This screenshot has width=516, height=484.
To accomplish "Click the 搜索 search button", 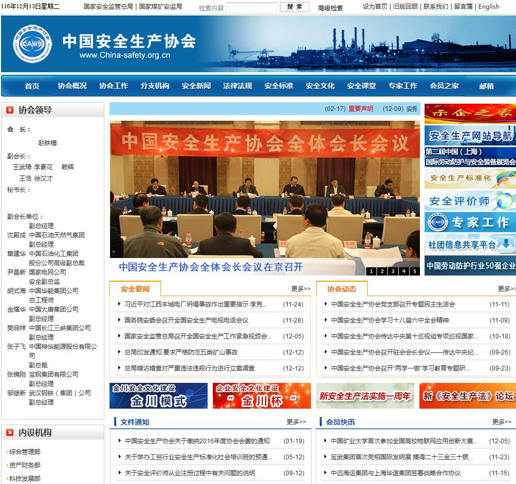I will (x=294, y=7).
